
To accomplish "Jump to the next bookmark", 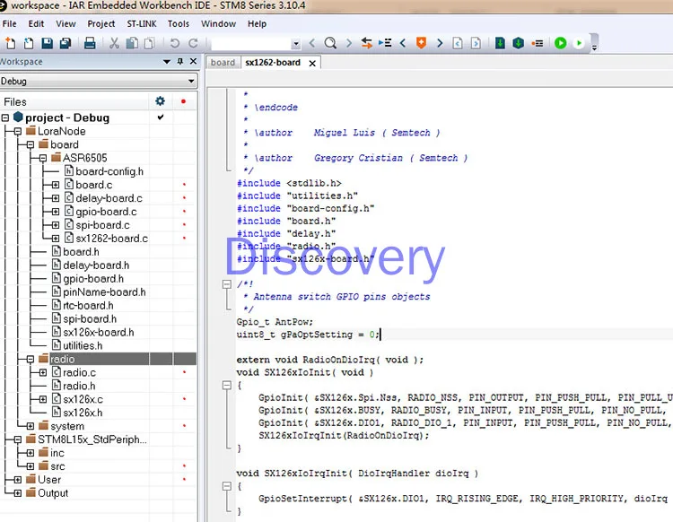I will [440, 43].
